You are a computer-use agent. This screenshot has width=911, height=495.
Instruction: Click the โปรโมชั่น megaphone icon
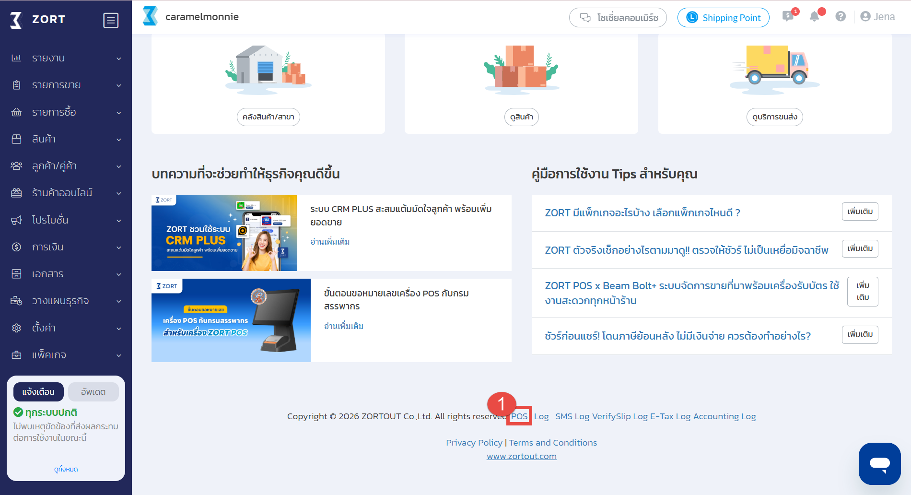pos(16,220)
